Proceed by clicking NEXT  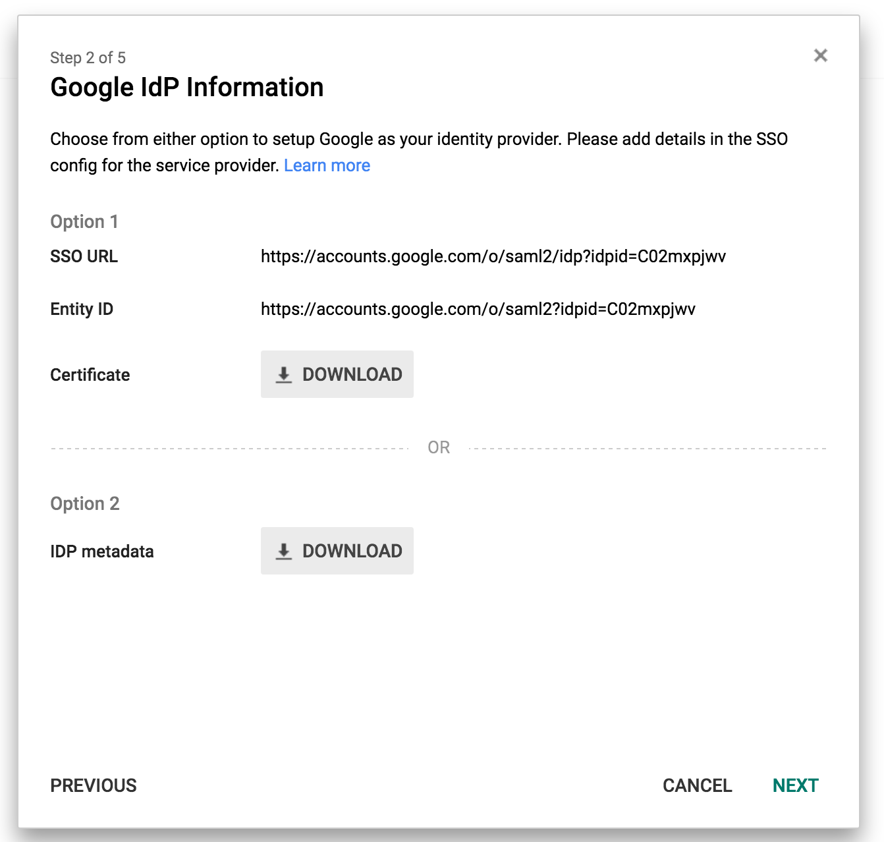coord(795,785)
